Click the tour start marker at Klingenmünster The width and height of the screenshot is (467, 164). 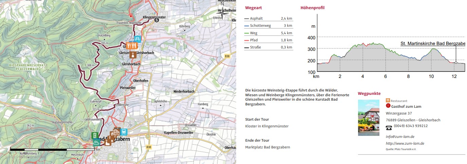point(156,20)
